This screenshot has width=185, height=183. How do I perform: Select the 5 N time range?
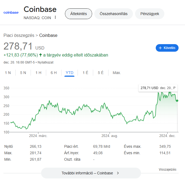pyautogui.click(x=23, y=73)
